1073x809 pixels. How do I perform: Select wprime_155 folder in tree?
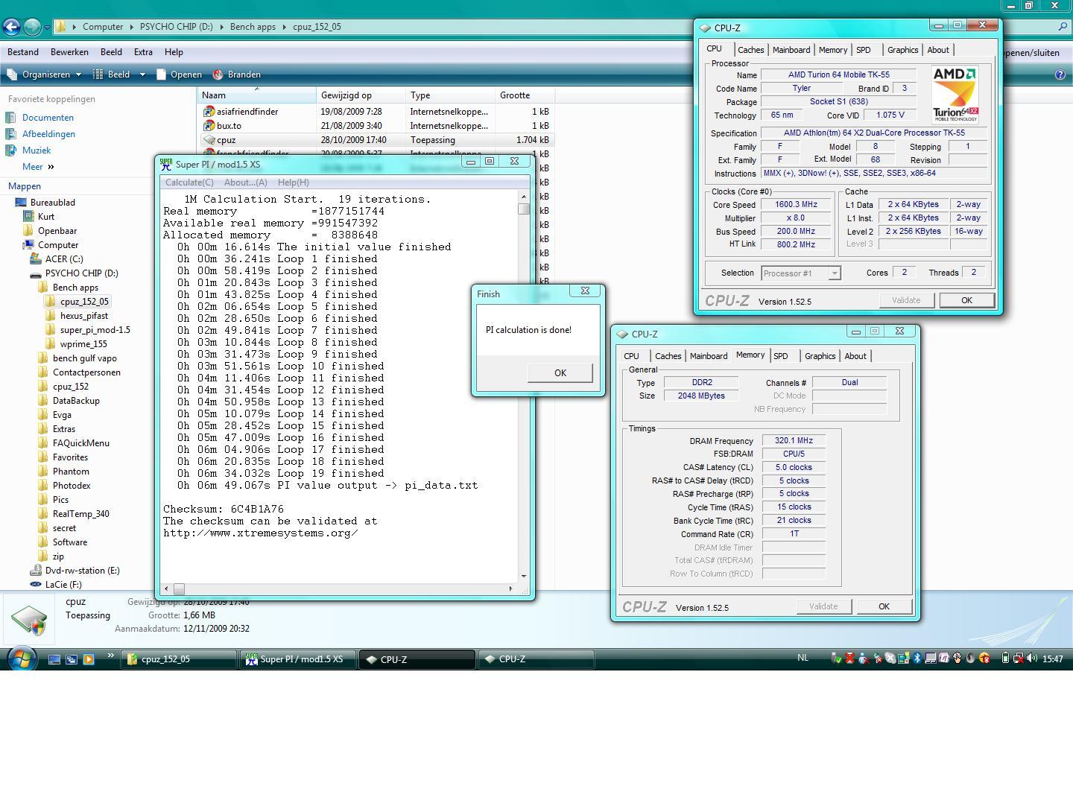(x=83, y=344)
